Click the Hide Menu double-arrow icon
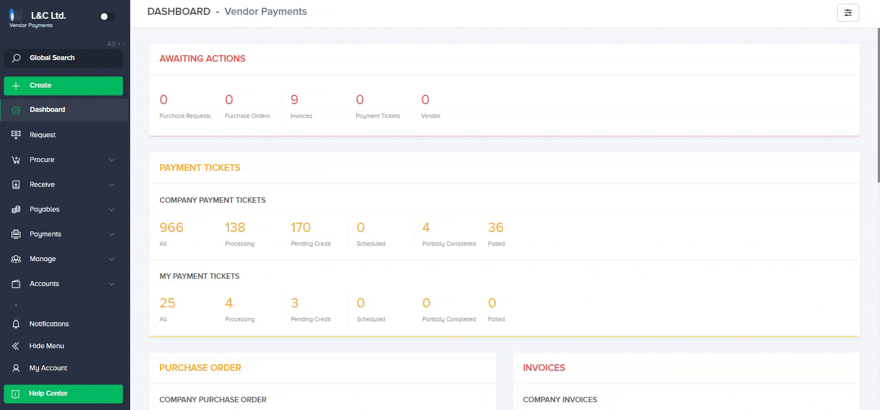The height and width of the screenshot is (410, 880). (16, 346)
